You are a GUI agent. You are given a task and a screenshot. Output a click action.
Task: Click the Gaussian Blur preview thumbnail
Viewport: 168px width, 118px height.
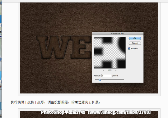pyautogui.click(x=110, y=52)
